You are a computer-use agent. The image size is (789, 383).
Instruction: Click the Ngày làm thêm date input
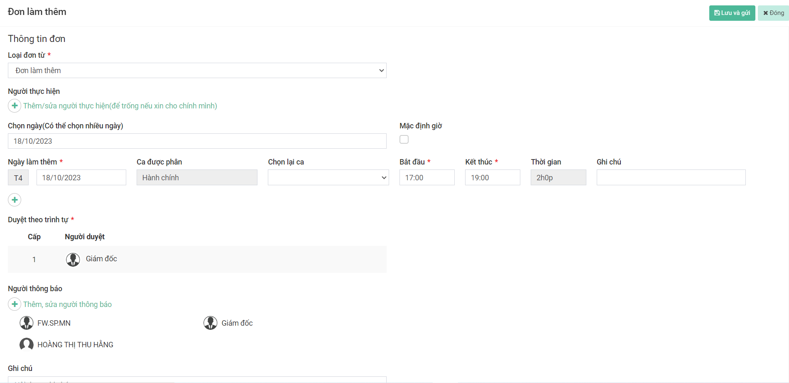click(x=81, y=178)
